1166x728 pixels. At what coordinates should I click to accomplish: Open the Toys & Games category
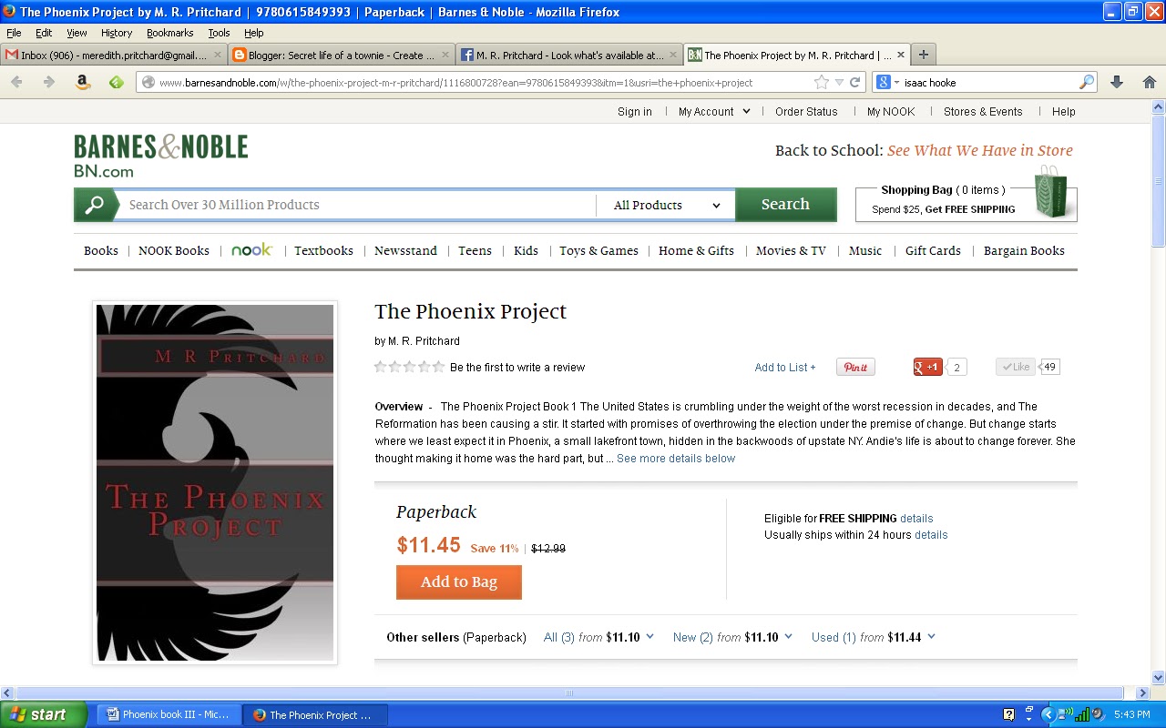598,250
